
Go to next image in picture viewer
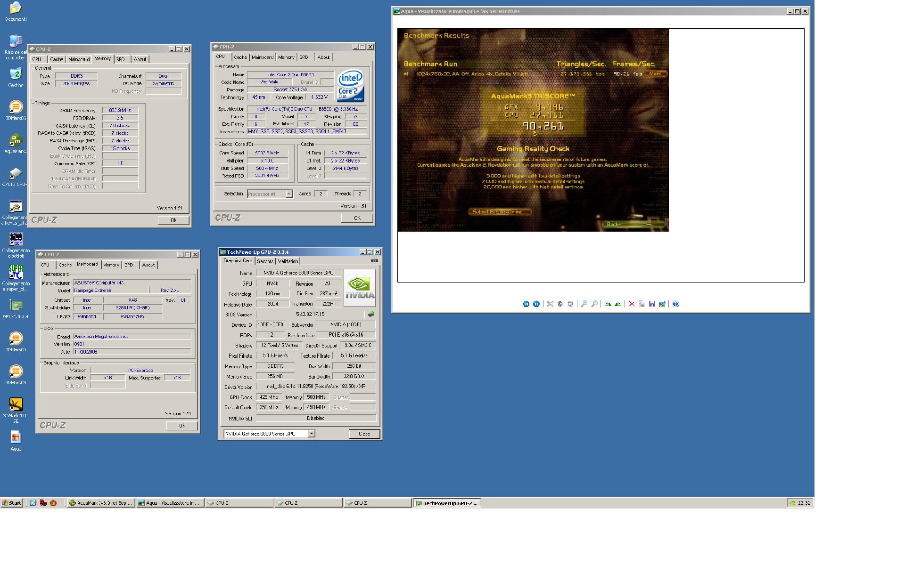click(536, 304)
